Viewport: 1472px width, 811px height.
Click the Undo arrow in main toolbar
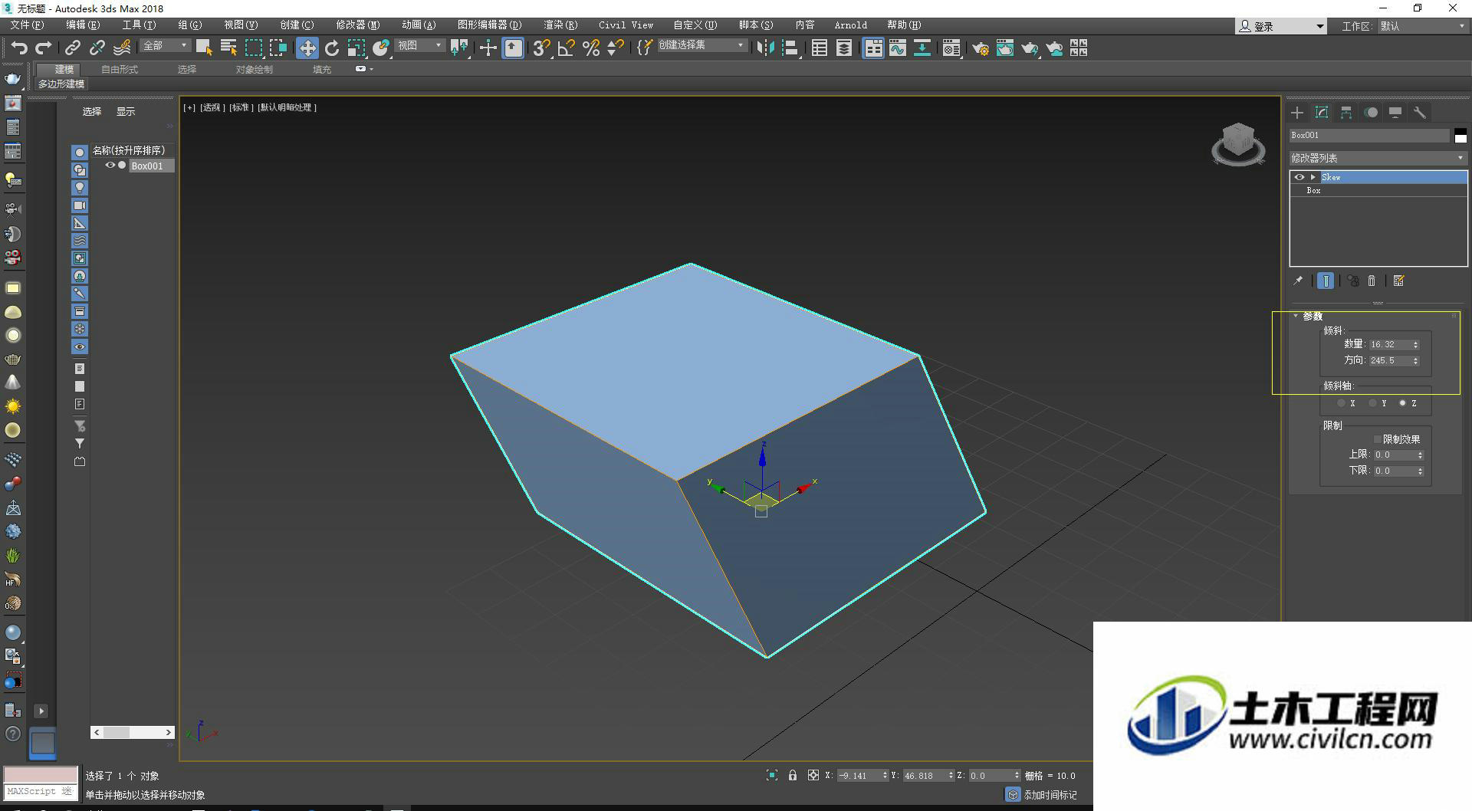[19, 48]
